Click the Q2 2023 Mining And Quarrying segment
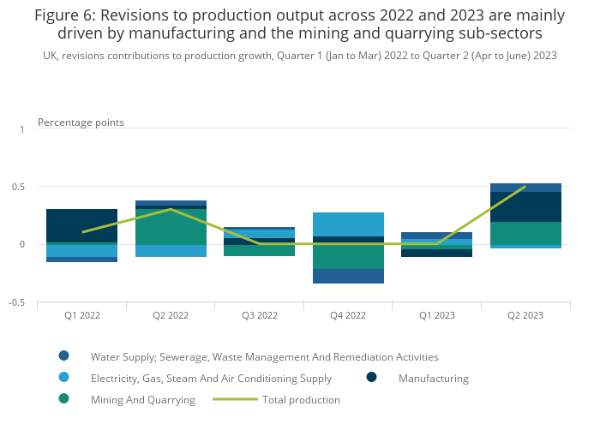600x430 pixels. point(525,233)
